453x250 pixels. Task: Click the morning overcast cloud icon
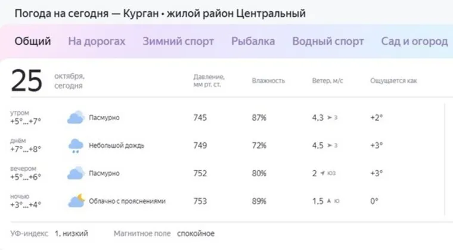75,117
